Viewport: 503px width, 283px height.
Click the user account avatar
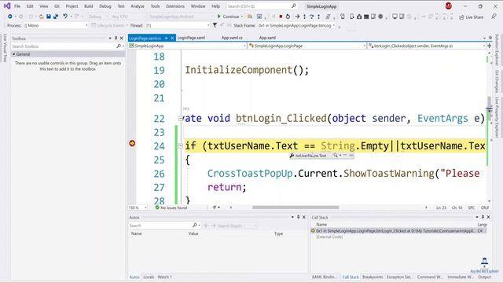[449, 6]
